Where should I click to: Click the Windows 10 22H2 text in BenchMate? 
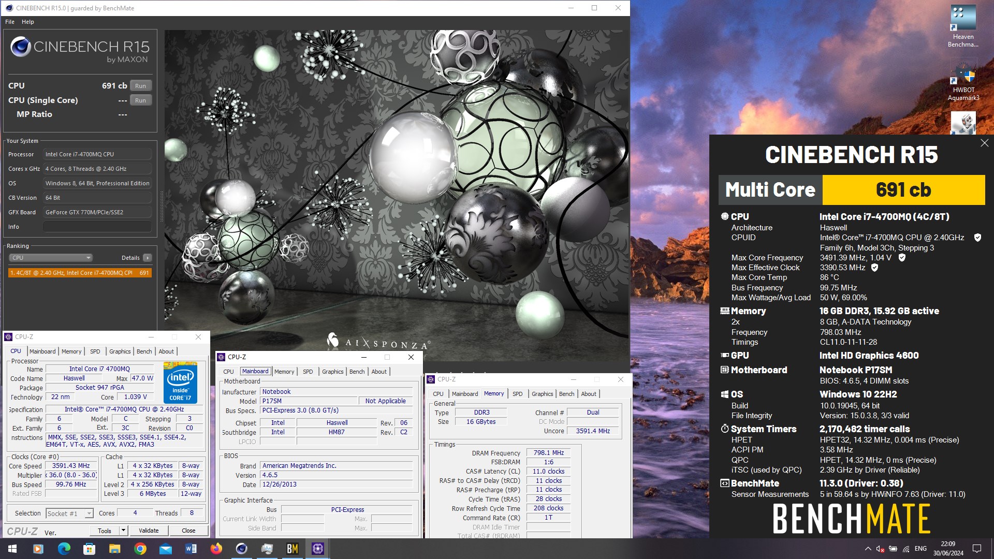[858, 394]
